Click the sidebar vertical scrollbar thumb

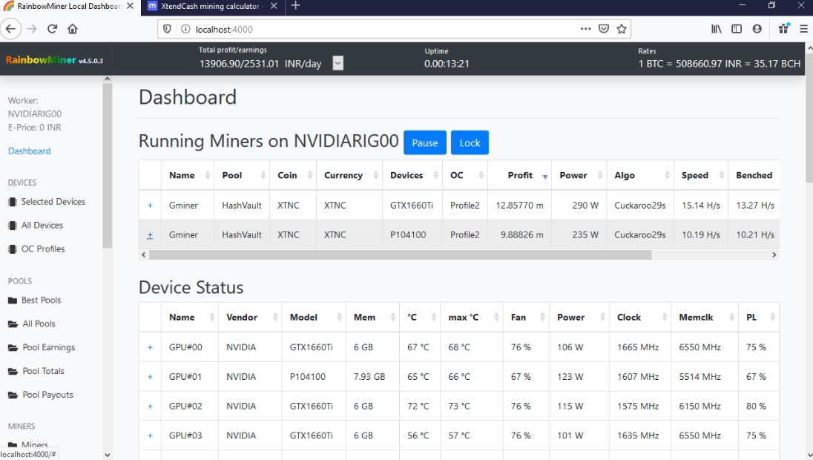(x=108, y=166)
